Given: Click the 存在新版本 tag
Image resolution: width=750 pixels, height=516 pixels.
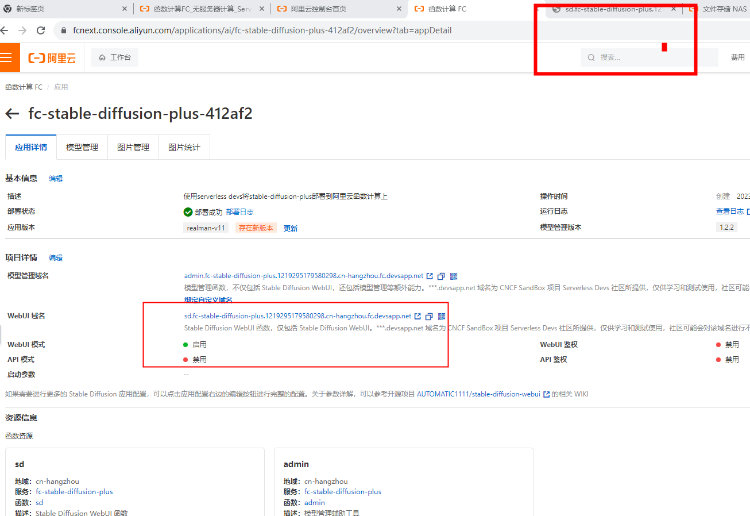Looking at the screenshot, I should point(256,228).
